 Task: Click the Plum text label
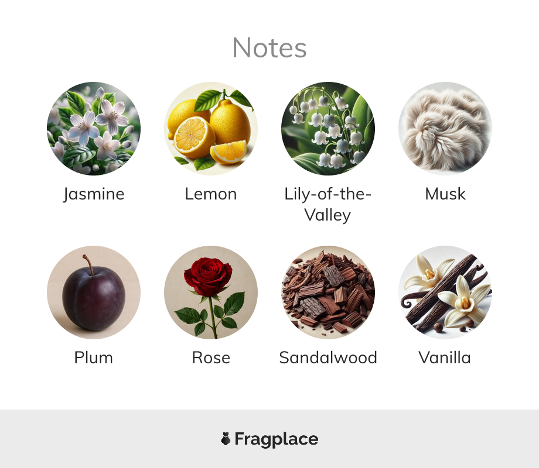tap(94, 358)
